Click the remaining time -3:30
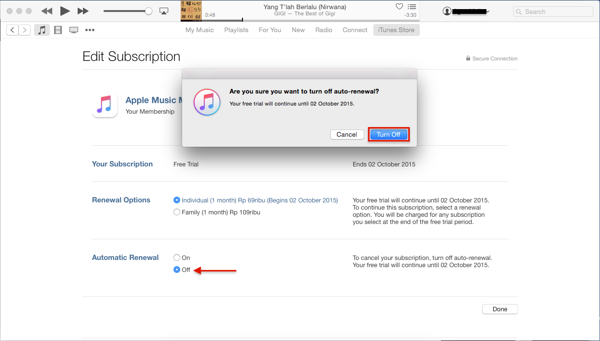 410,15
